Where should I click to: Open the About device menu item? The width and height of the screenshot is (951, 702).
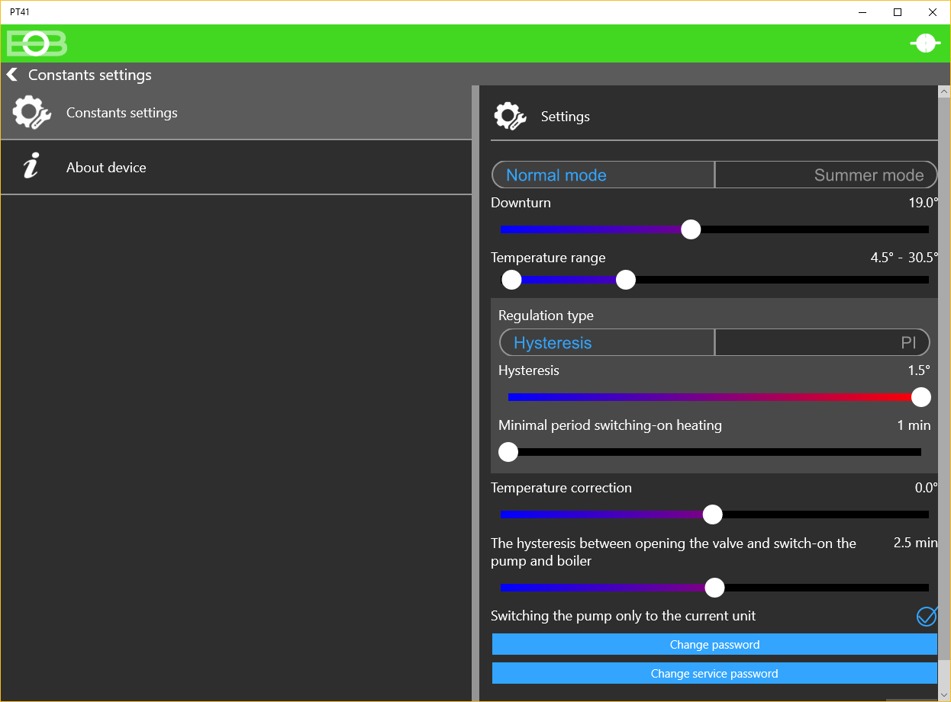pos(237,168)
